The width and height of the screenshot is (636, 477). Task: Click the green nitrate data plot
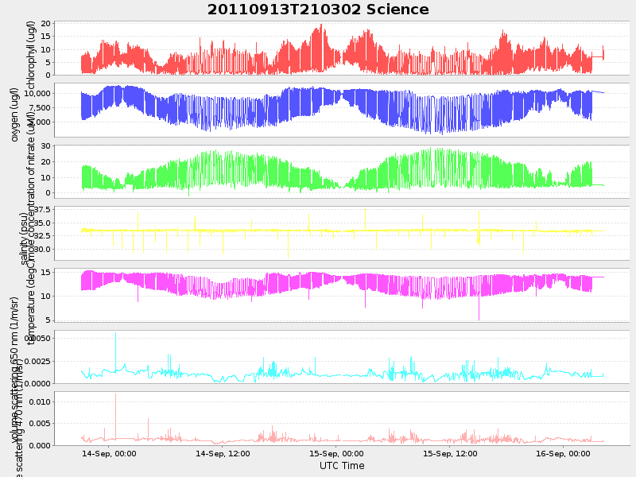342,172
